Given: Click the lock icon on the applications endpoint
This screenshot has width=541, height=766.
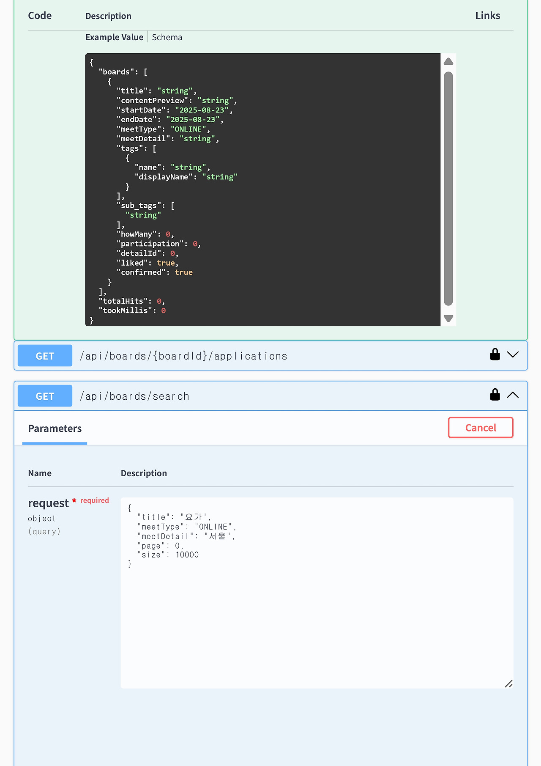Looking at the screenshot, I should point(495,354).
